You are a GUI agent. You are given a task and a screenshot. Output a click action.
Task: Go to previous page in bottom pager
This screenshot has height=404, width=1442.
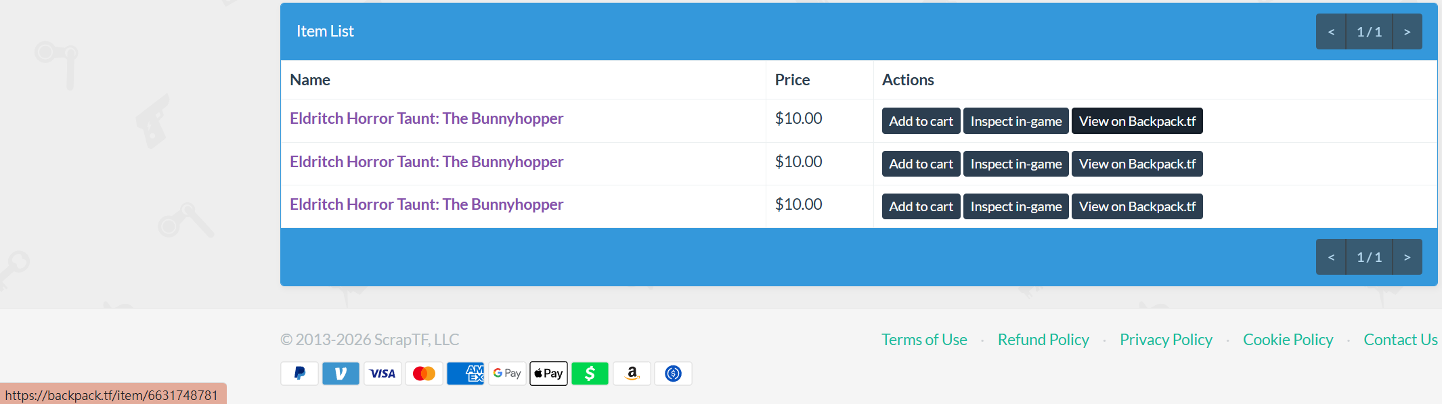point(1331,257)
